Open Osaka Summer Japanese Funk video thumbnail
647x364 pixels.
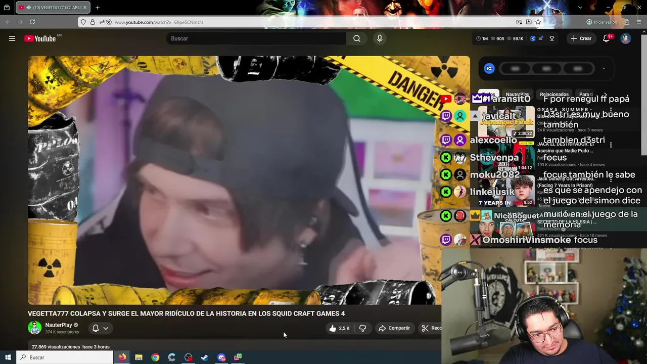point(506,122)
